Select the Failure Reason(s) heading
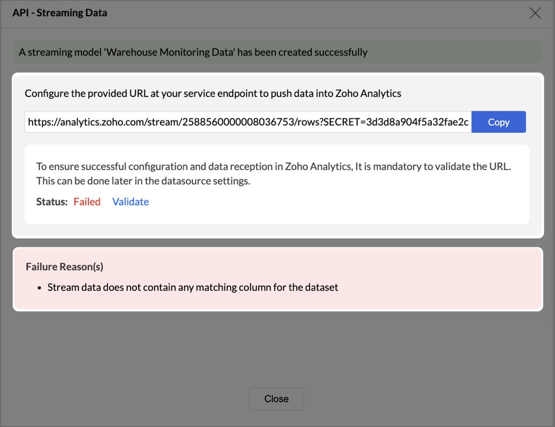Screen dimensions: 555x427 click(65, 267)
